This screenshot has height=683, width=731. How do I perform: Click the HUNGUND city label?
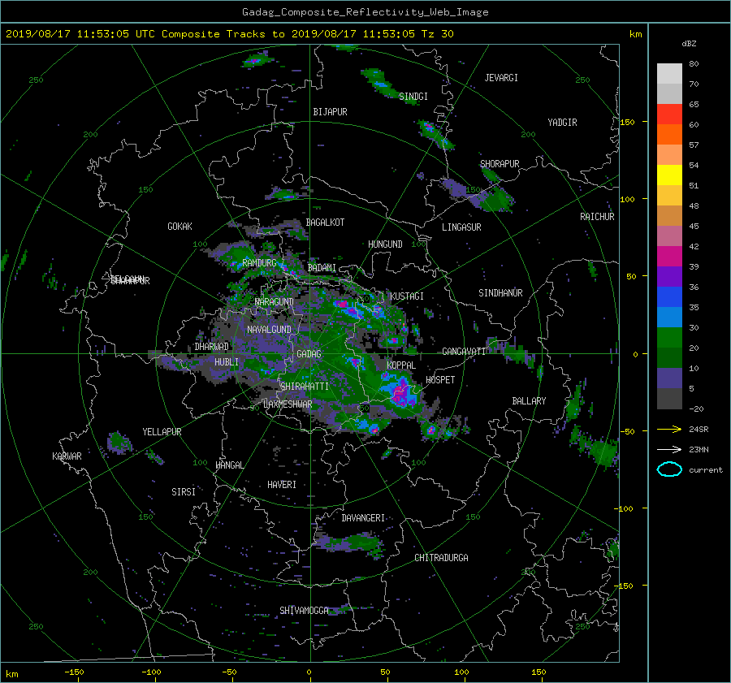click(385, 244)
